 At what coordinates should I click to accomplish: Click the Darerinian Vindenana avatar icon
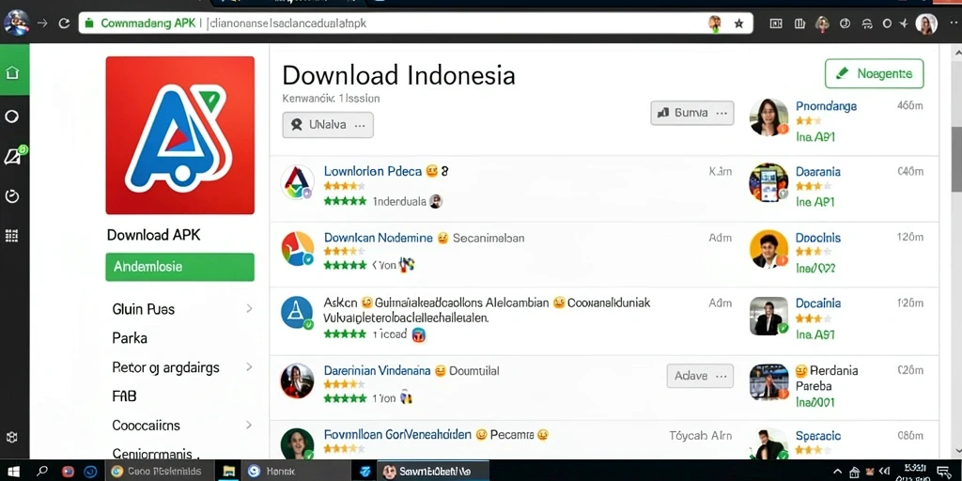(298, 381)
